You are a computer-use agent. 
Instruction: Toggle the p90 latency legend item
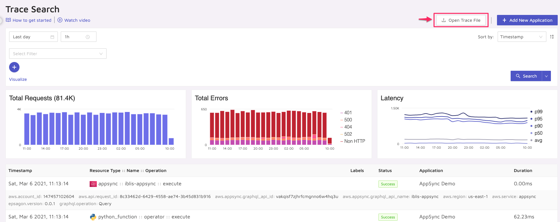click(x=537, y=126)
